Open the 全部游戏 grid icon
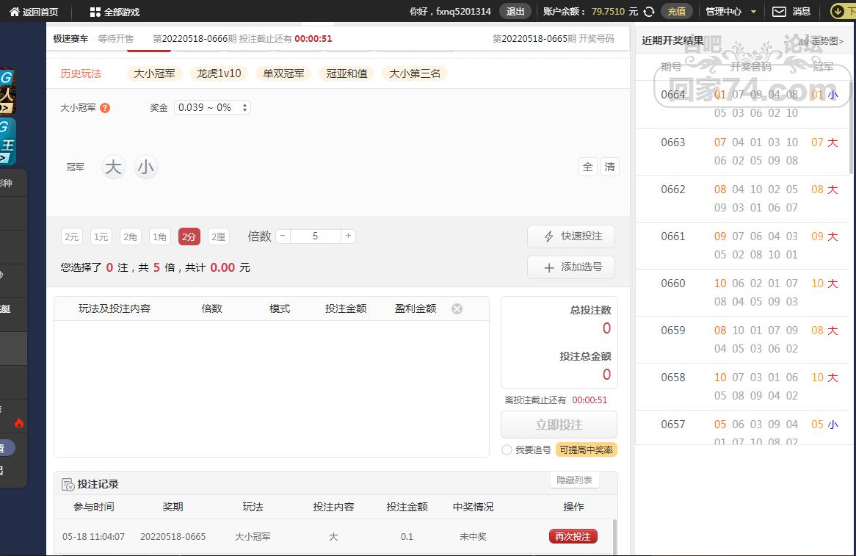The image size is (856, 556). coord(95,12)
